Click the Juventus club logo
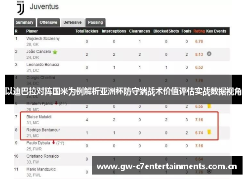This screenshot has height=179, width=247. [21, 8]
